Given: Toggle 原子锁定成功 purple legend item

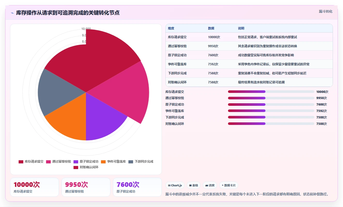Looking at the screenshot, I should tap(86, 162).
